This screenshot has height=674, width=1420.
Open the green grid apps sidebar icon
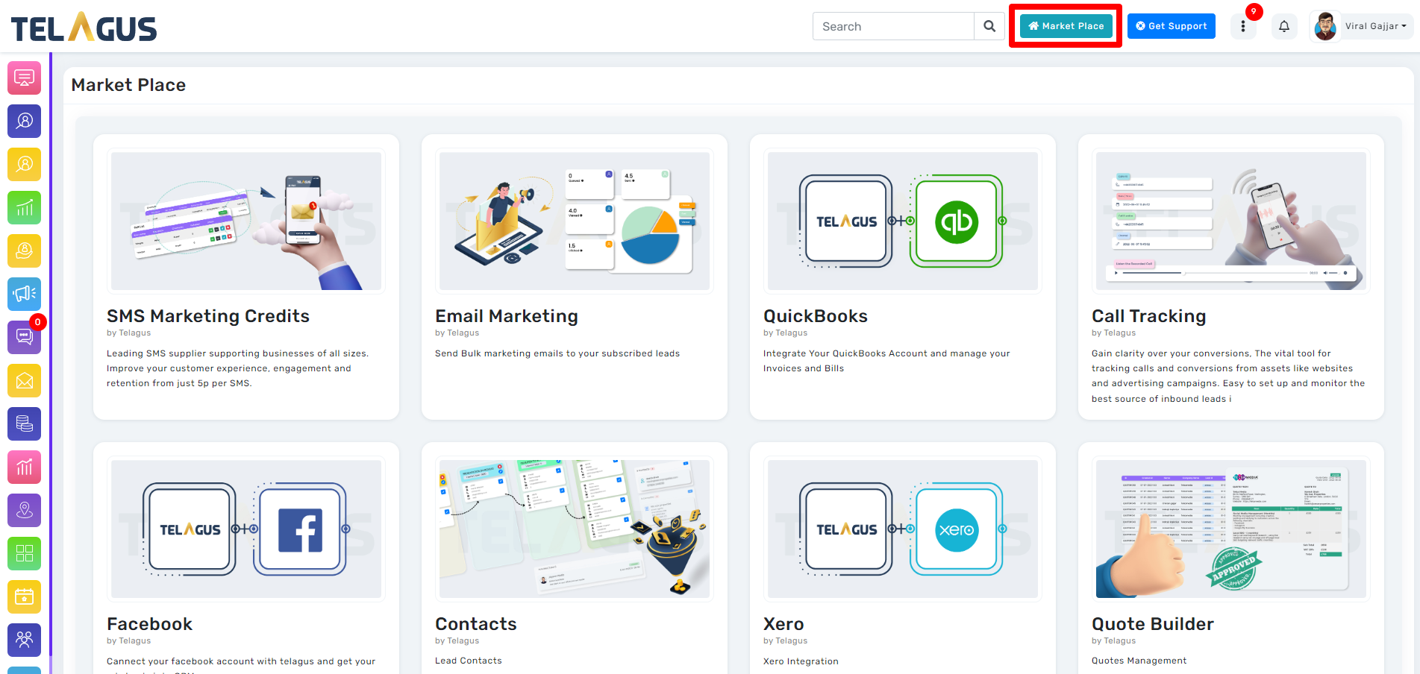[x=24, y=553]
